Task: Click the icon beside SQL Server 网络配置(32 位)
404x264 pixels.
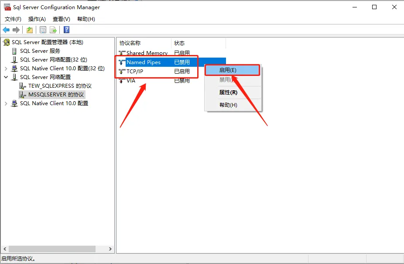Action: point(14,60)
